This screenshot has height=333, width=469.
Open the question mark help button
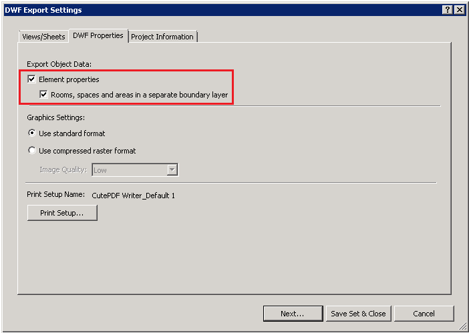447,10
